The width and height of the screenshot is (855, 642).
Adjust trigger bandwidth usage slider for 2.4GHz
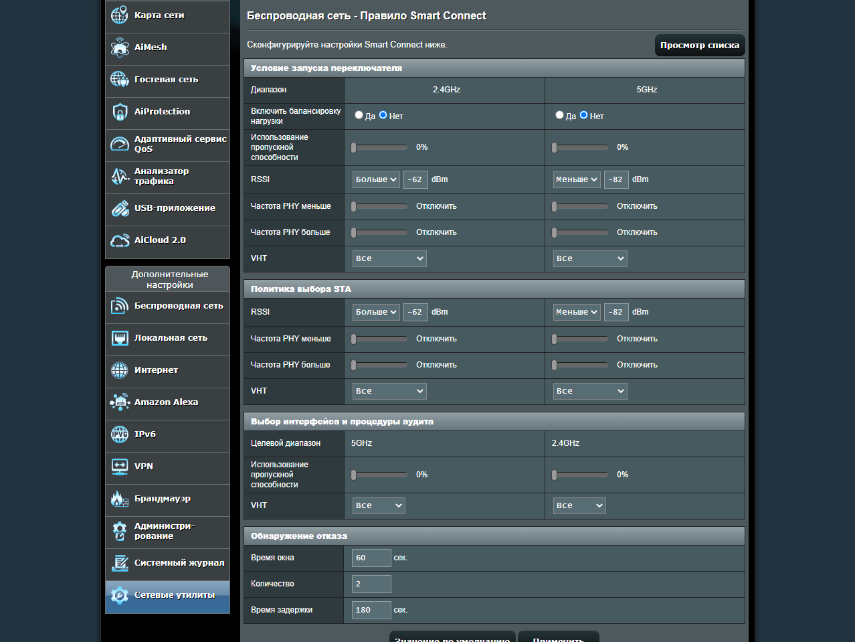pyautogui.click(x=379, y=147)
